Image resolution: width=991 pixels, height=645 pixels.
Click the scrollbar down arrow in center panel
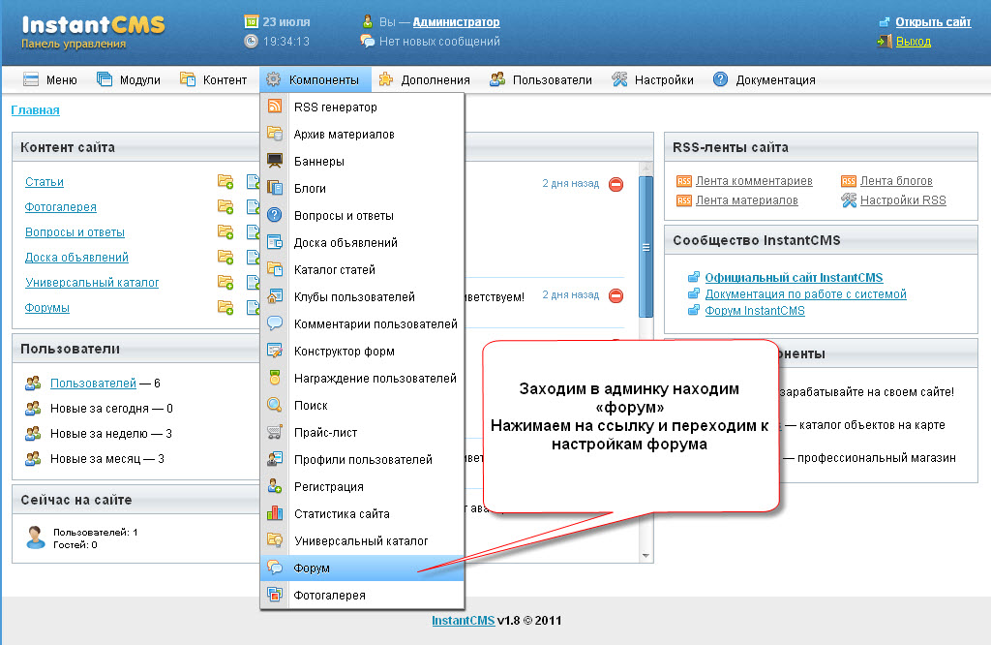coord(646,556)
